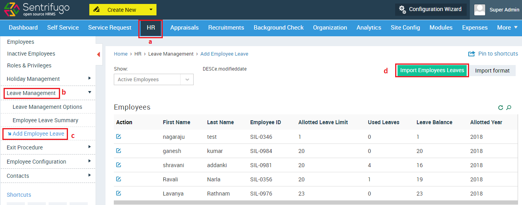Expand Contacts section
Image resolution: width=522 pixels, height=205 pixels.
click(x=48, y=176)
